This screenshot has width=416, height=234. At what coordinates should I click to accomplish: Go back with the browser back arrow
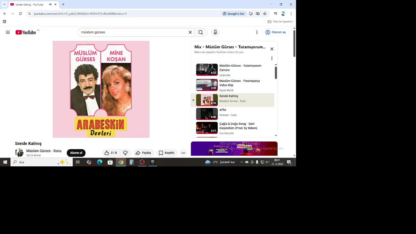[5, 14]
